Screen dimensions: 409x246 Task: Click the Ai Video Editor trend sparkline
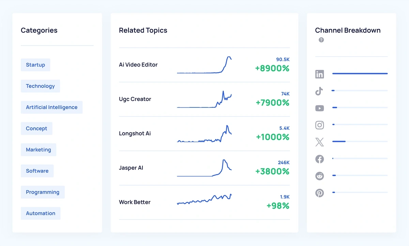point(204,65)
